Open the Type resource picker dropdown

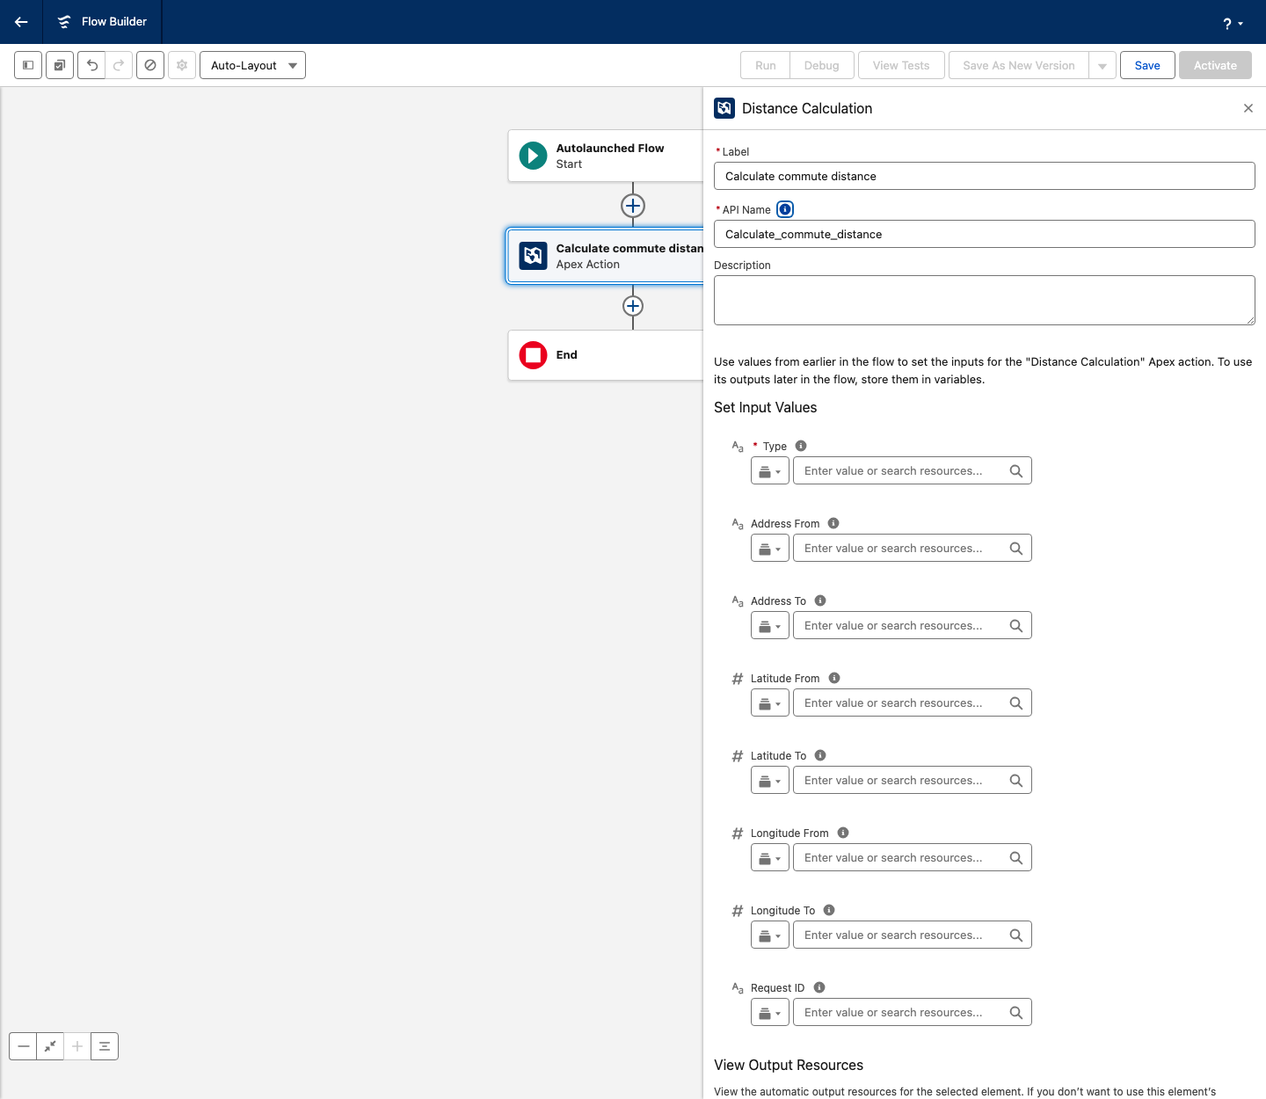point(770,471)
